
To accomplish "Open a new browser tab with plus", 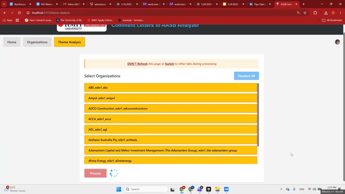I will 303,4.
